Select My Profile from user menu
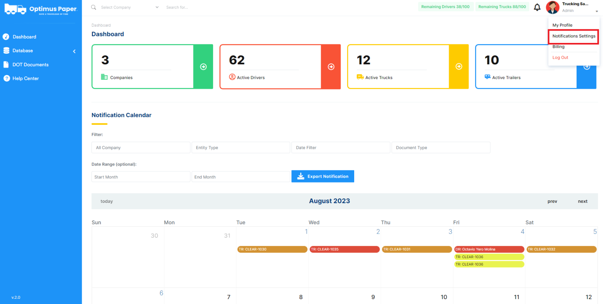 (x=562, y=25)
